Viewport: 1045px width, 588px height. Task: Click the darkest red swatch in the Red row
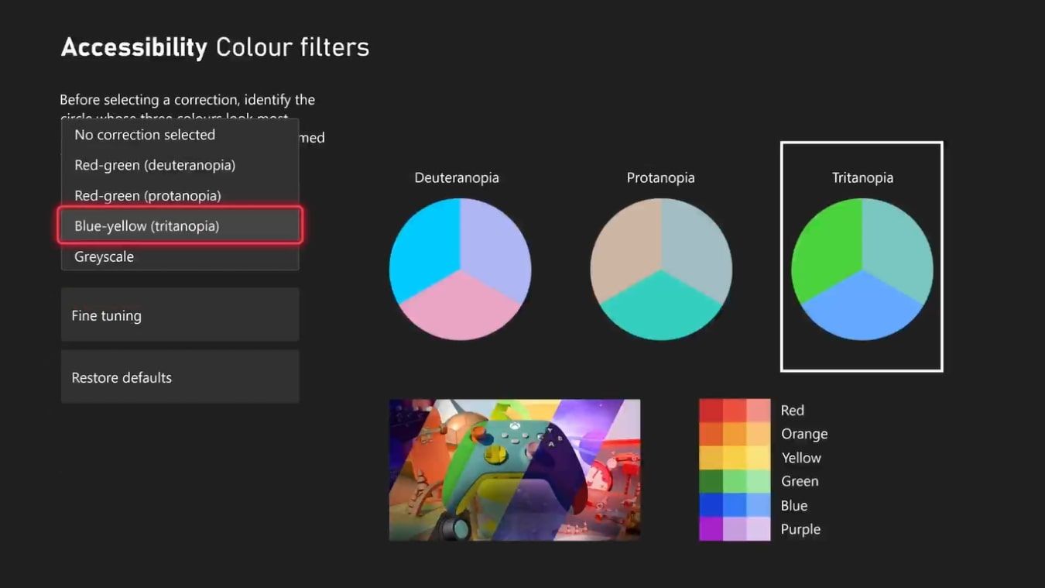711,410
